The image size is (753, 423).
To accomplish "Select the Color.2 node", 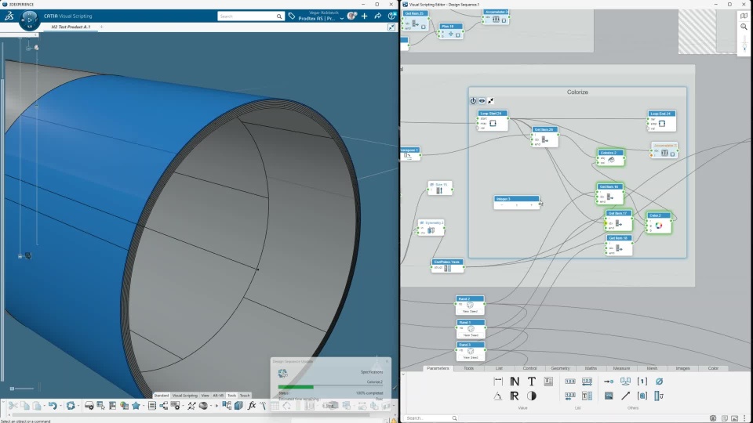I will tap(659, 223).
